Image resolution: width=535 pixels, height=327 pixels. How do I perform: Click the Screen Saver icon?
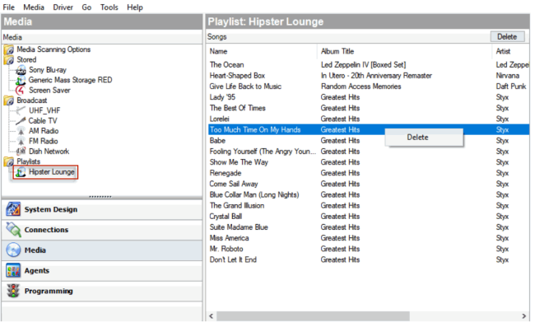pyautogui.click(x=21, y=91)
